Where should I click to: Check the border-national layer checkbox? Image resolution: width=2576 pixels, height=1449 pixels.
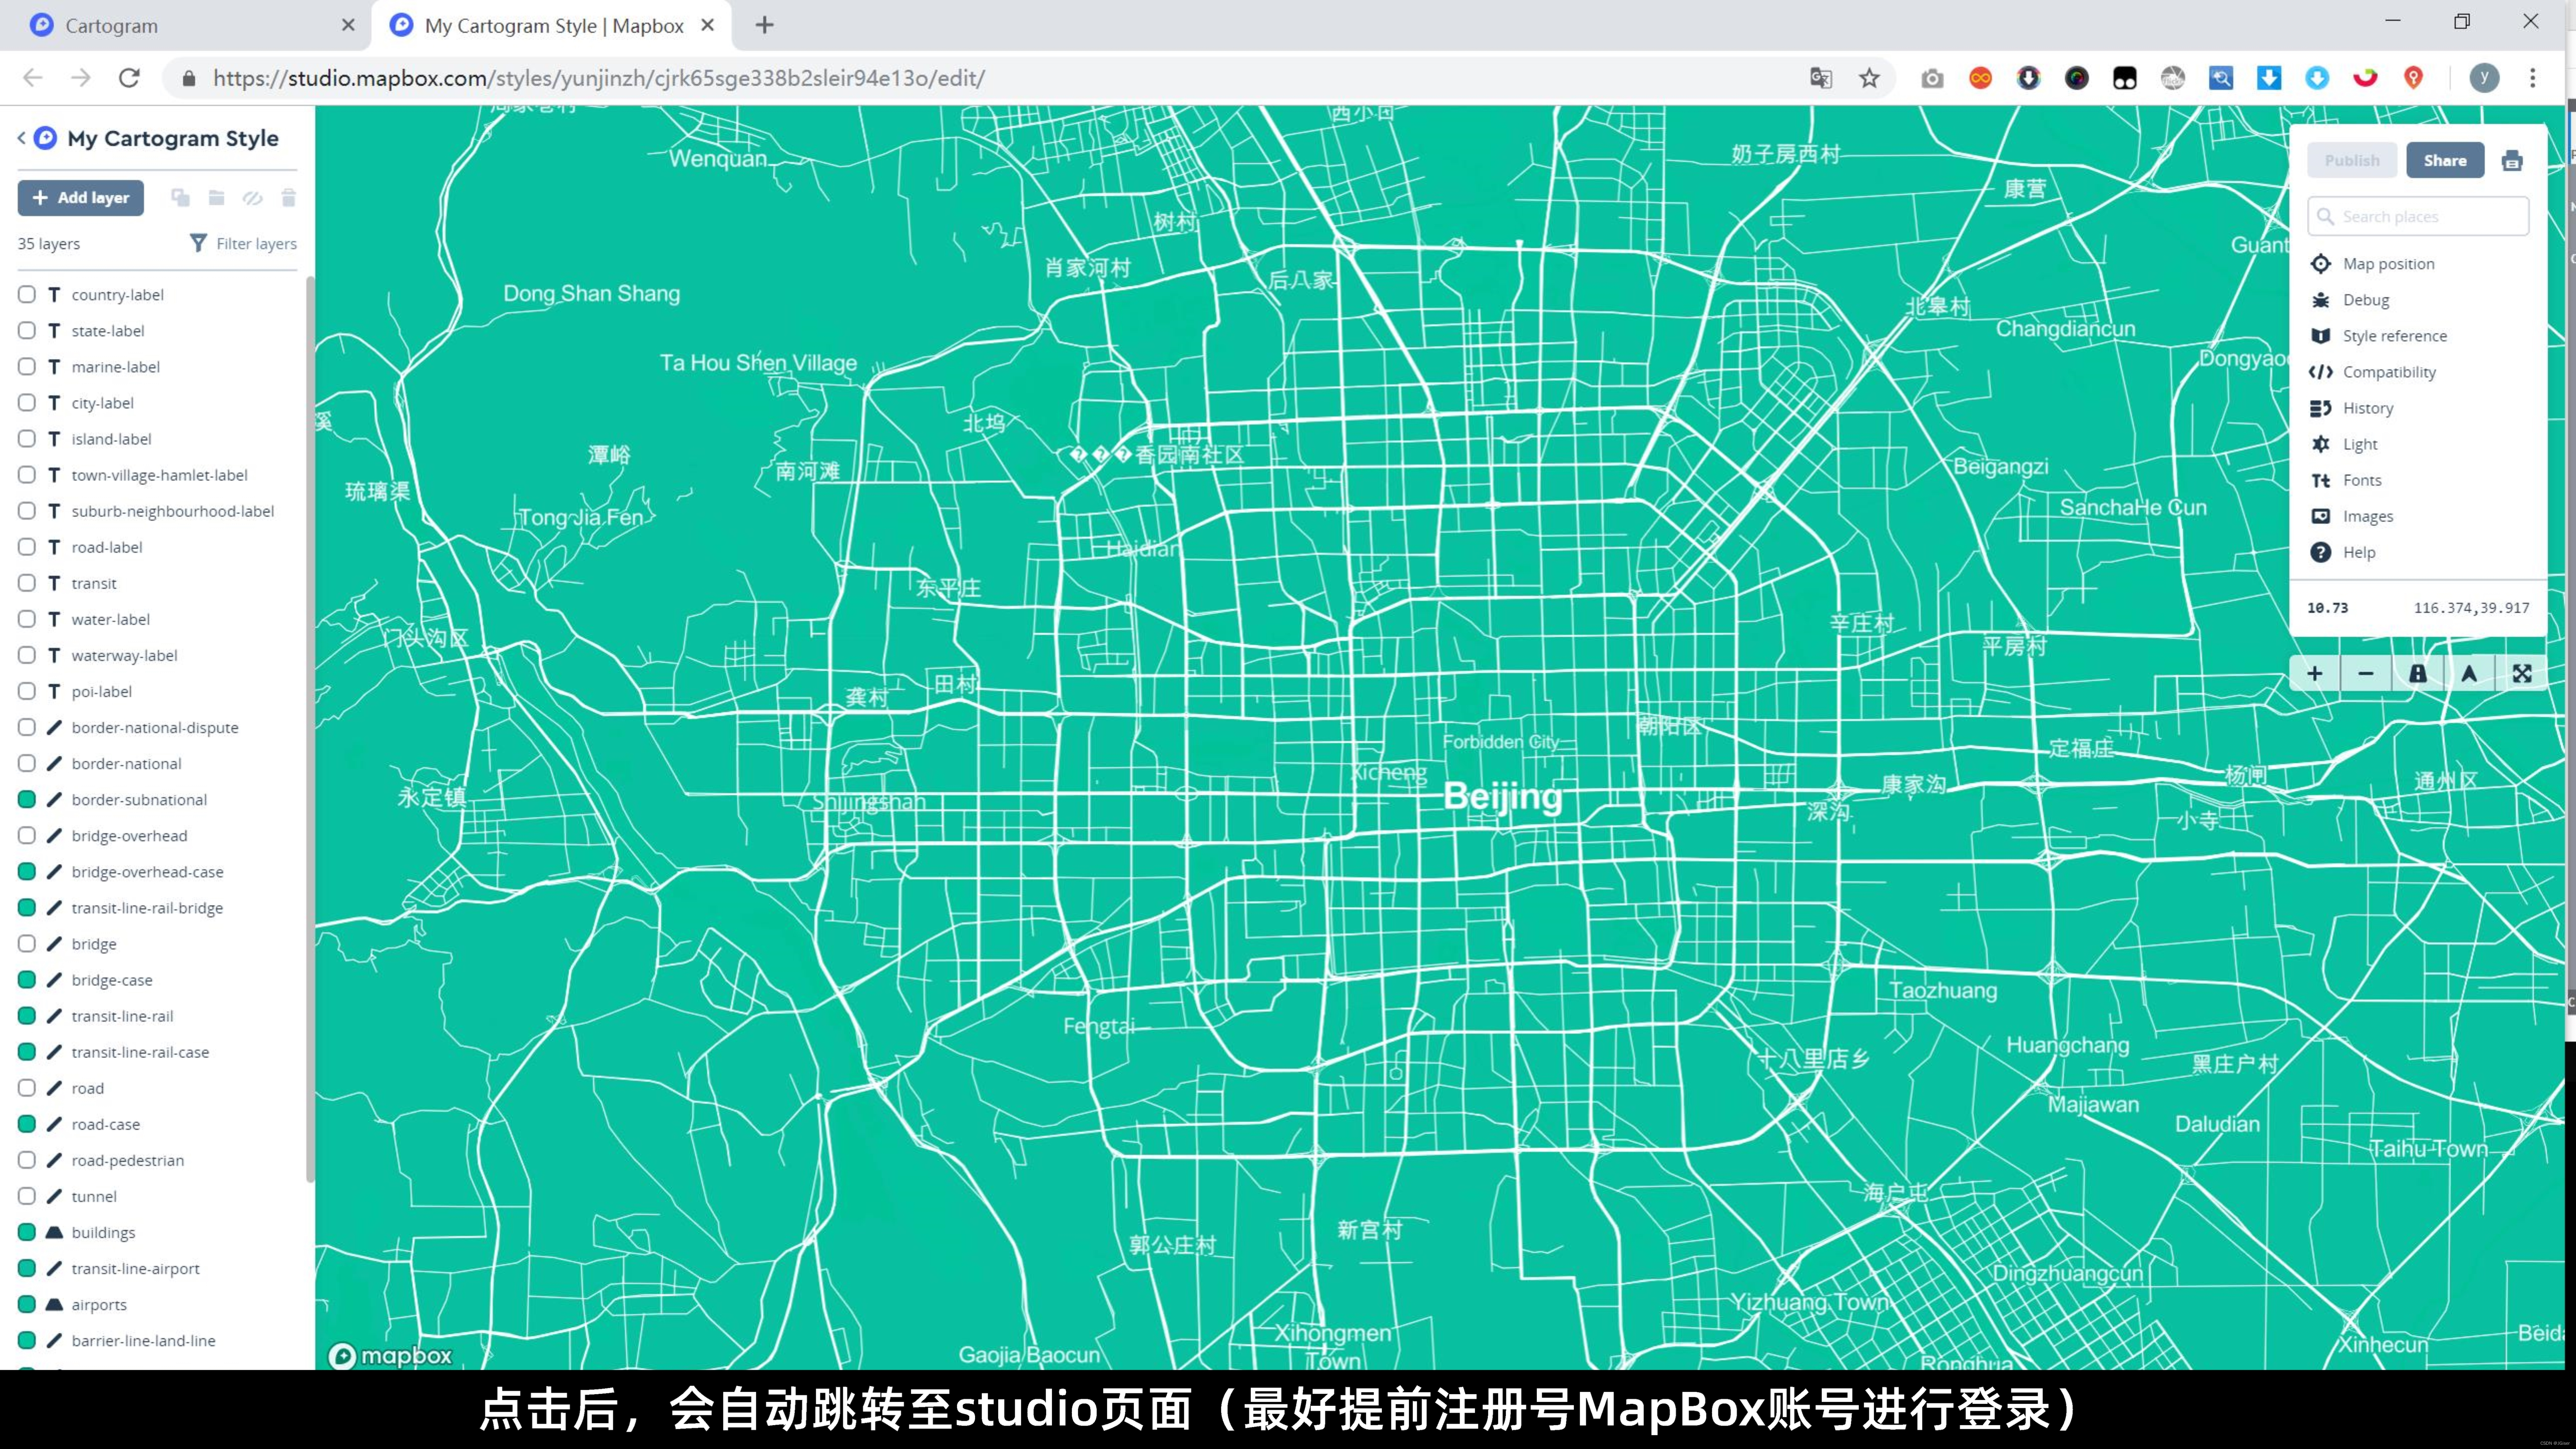click(27, 764)
